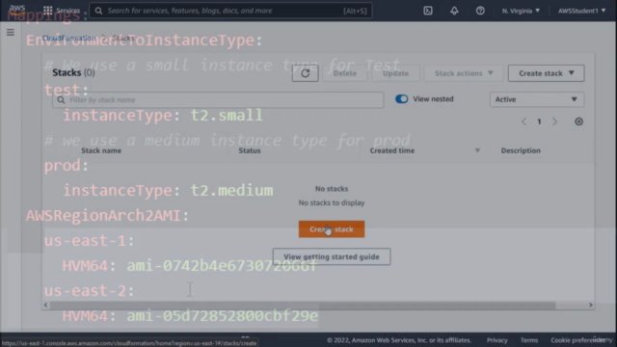The height and width of the screenshot is (347, 617).
Task: Sort by Created time arrow
Action: tap(477, 150)
